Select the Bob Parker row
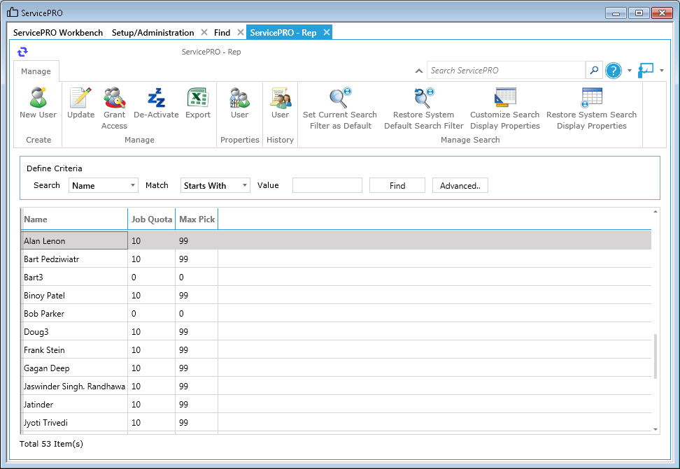Viewport: 680px width, 469px height. [x=336, y=313]
